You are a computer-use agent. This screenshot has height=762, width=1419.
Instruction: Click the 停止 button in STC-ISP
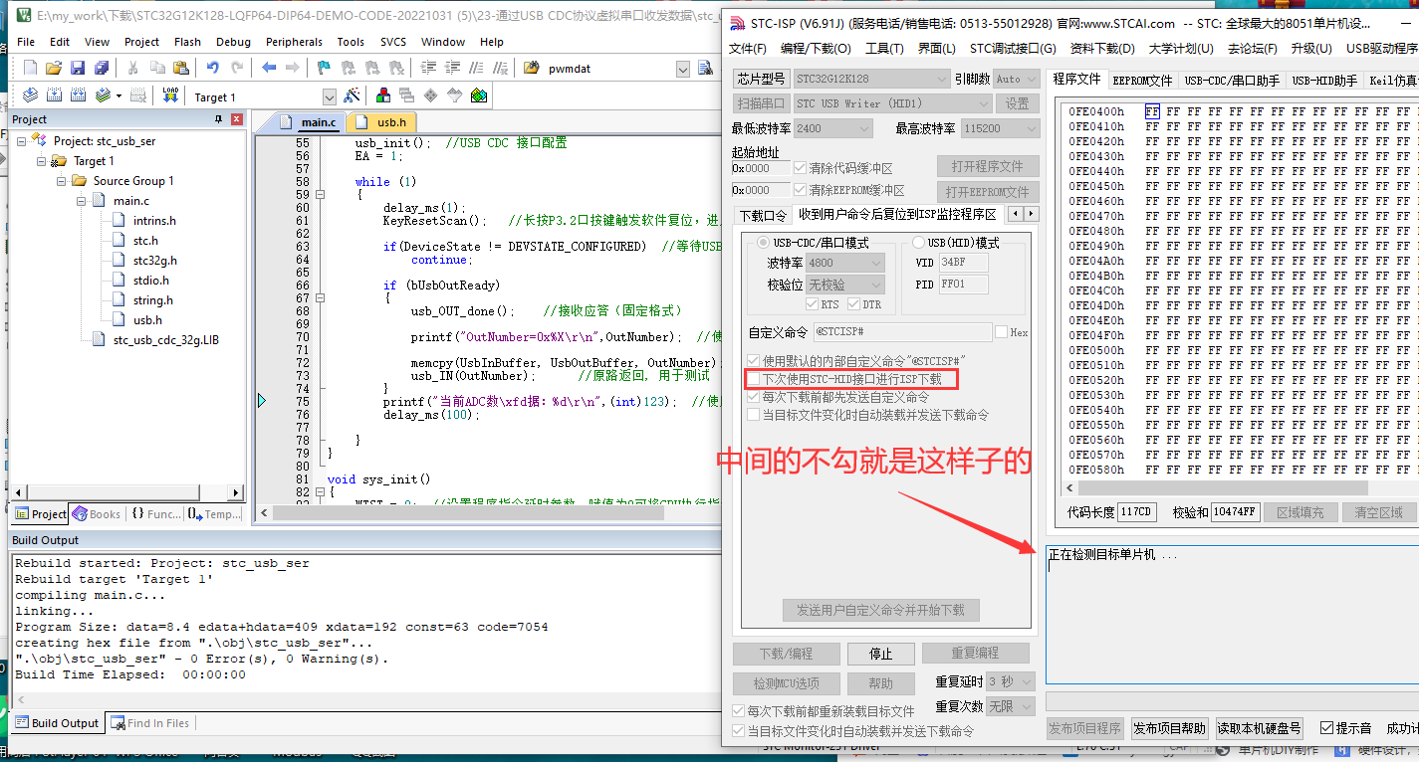(880, 654)
